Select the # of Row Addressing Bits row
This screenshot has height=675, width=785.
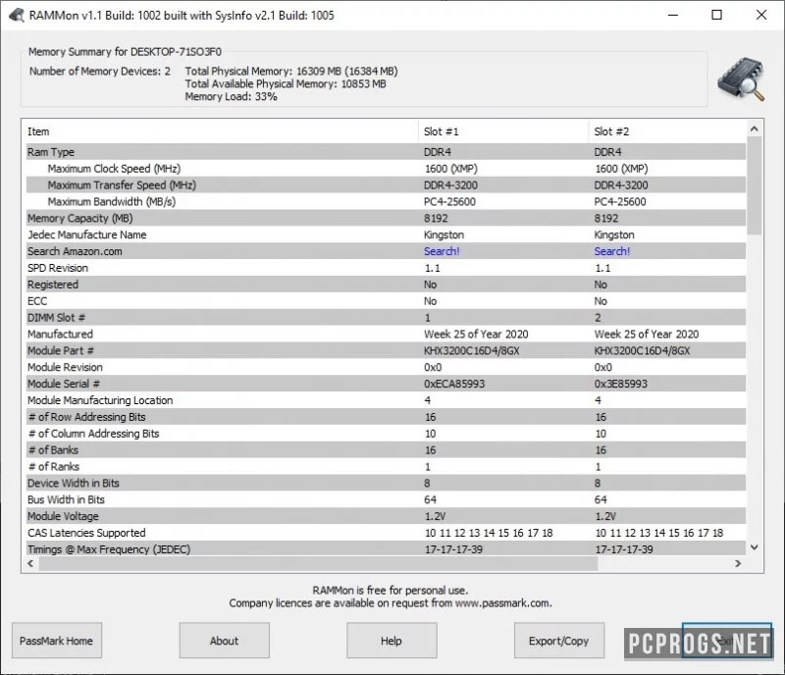pos(386,417)
